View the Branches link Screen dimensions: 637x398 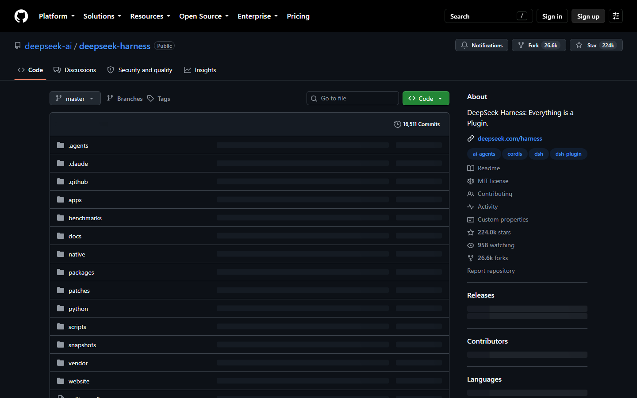point(125,99)
